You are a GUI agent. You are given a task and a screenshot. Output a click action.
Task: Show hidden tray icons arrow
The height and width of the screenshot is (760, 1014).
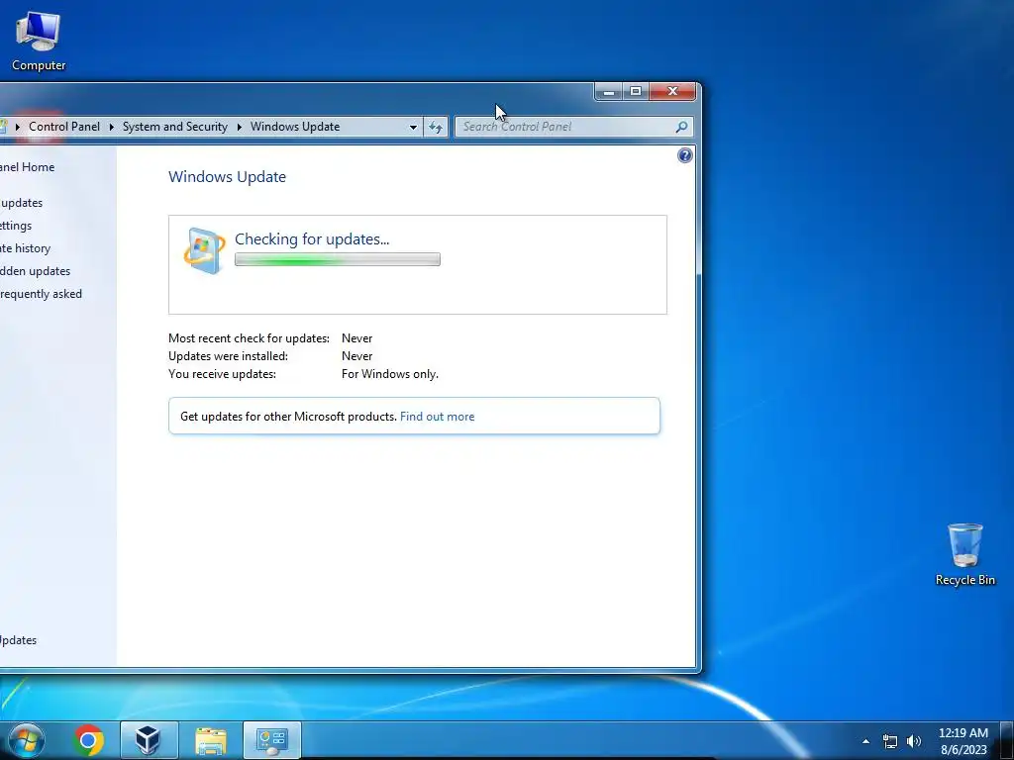pyautogui.click(x=865, y=741)
